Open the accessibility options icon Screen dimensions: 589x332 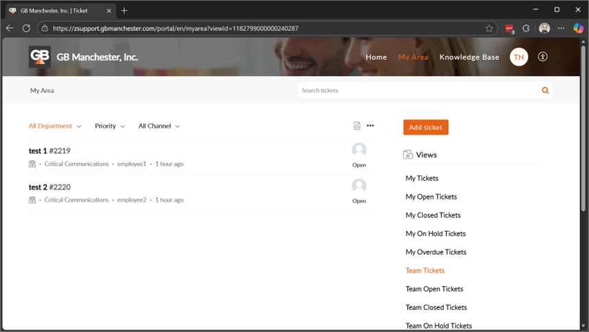click(x=542, y=57)
